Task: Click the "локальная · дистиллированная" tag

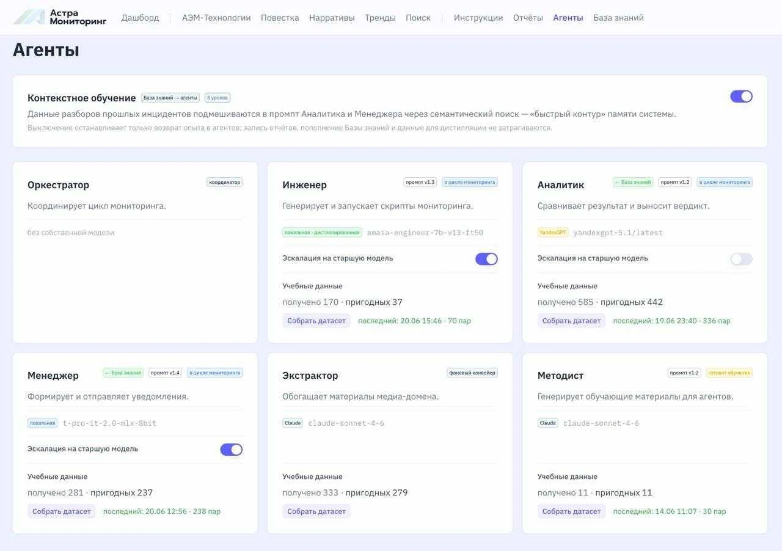Action: click(322, 233)
